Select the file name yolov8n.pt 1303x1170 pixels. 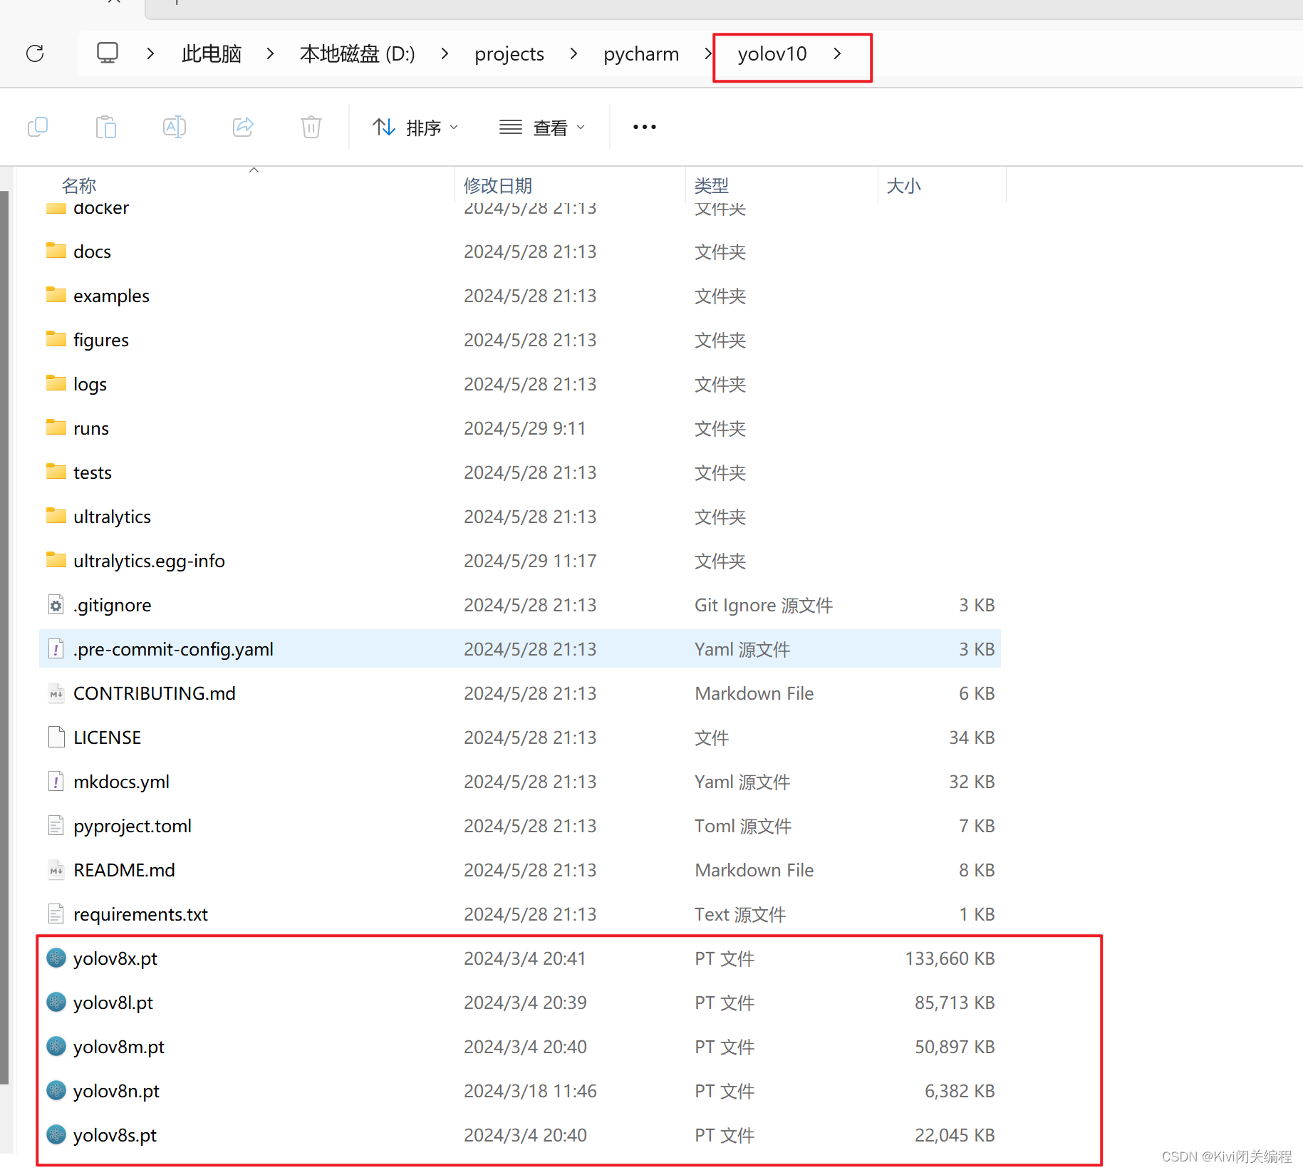116,1092
